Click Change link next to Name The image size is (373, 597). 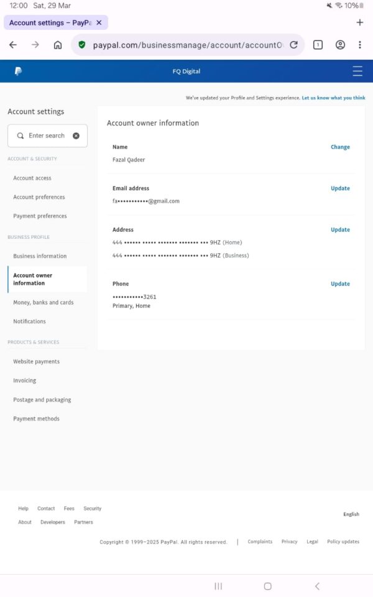click(340, 147)
